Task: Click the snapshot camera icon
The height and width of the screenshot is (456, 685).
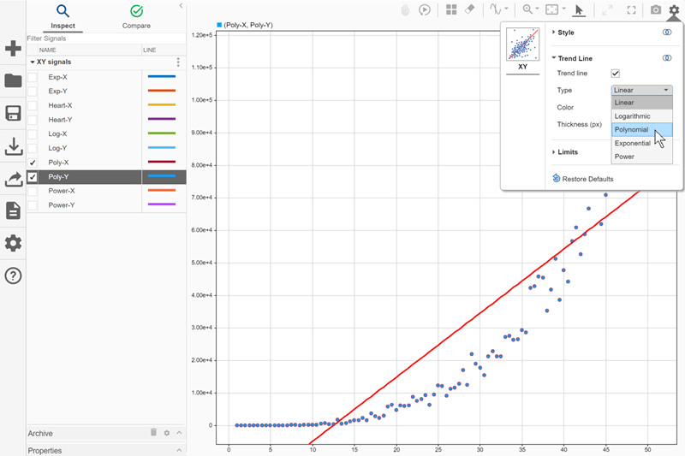Action: click(656, 9)
